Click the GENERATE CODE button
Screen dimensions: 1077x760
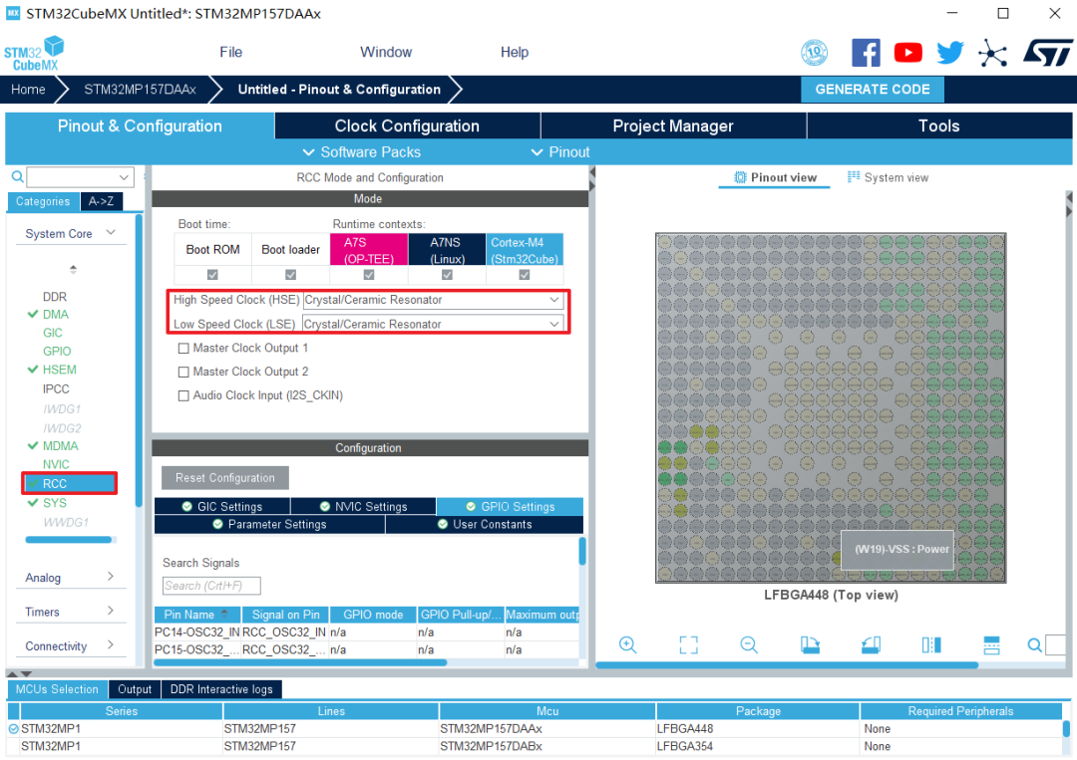pyautogui.click(x=872, y=90)
